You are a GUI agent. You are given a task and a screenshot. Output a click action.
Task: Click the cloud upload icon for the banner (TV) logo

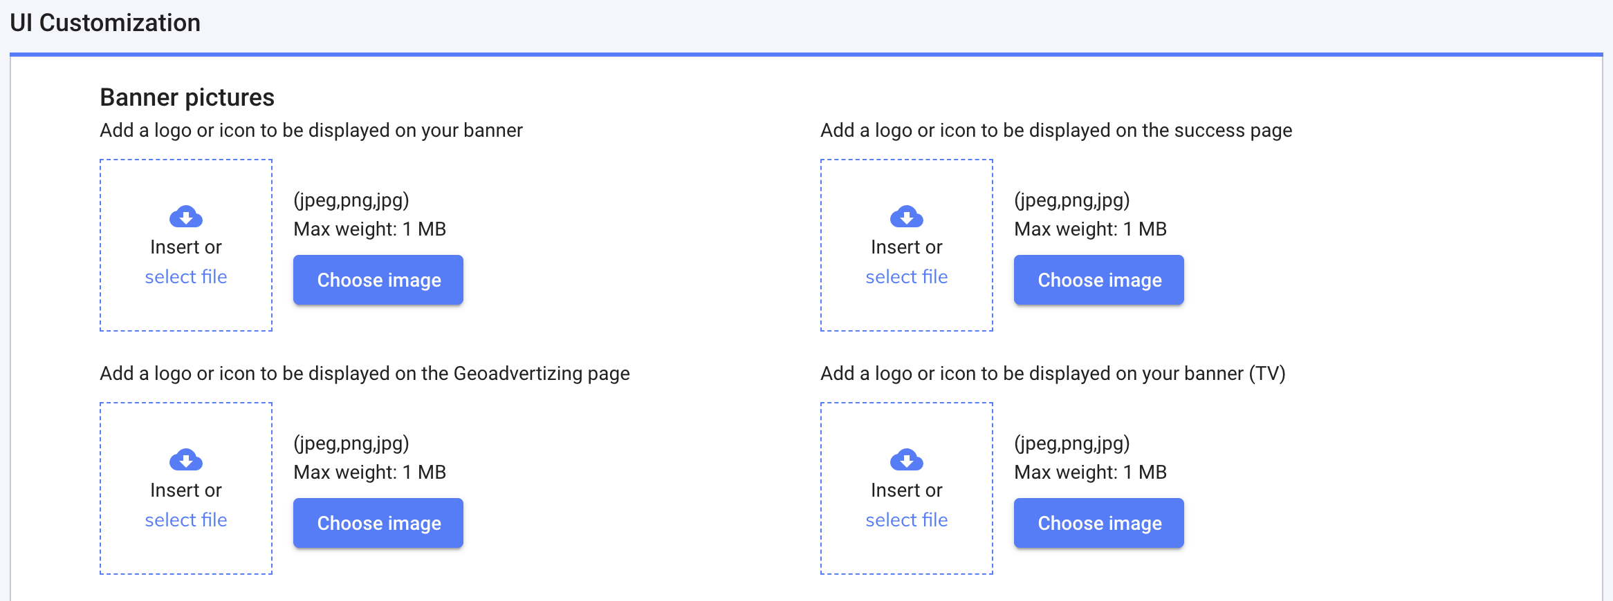point(906,459)
